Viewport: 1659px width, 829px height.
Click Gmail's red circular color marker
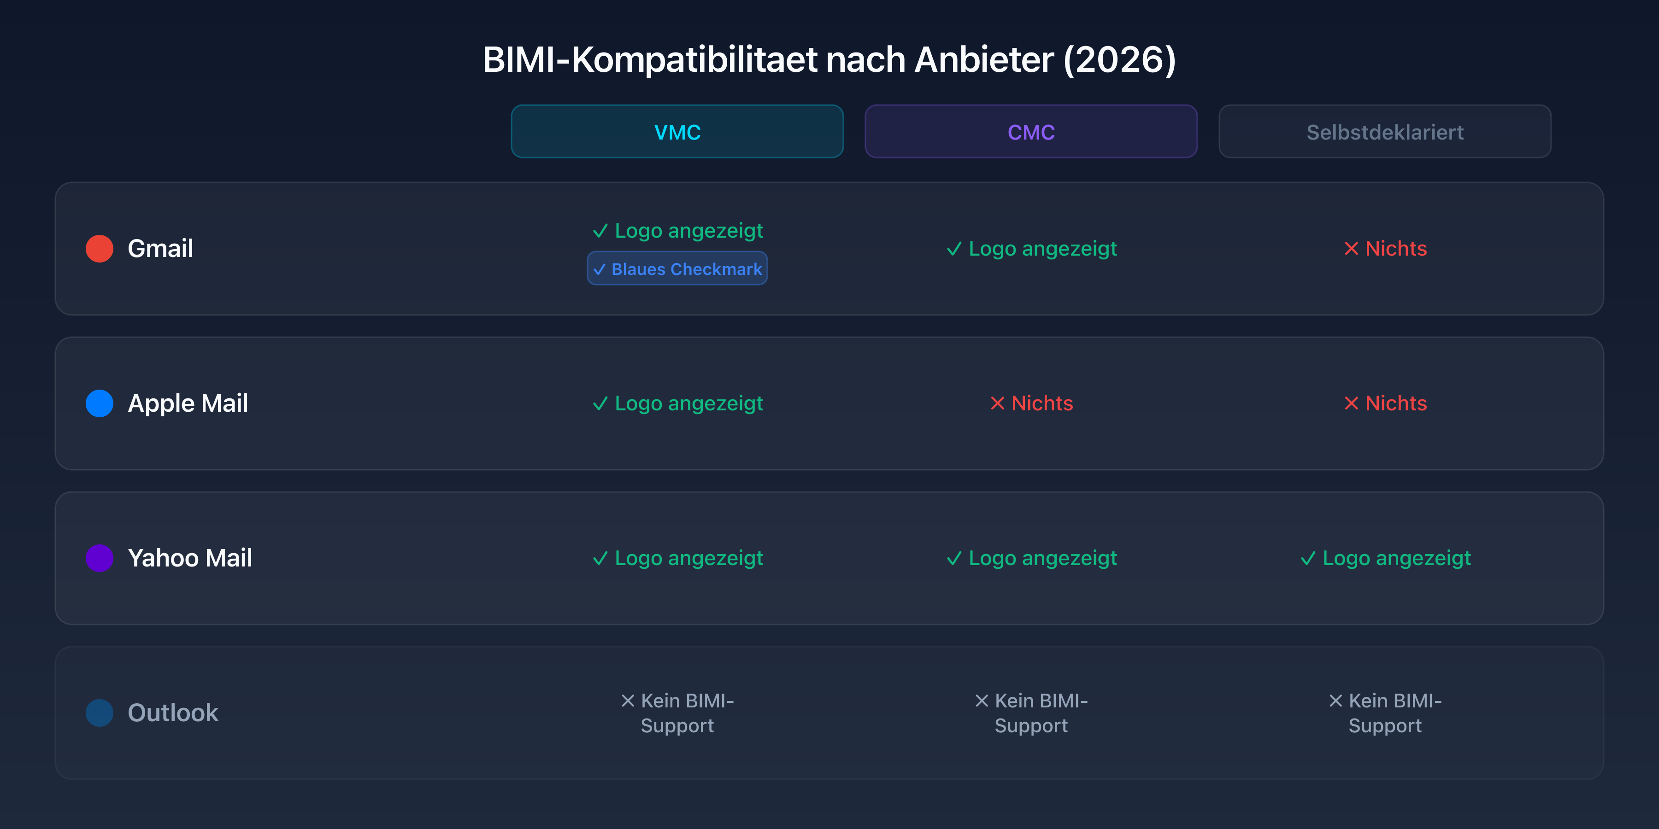coord(99,248)
